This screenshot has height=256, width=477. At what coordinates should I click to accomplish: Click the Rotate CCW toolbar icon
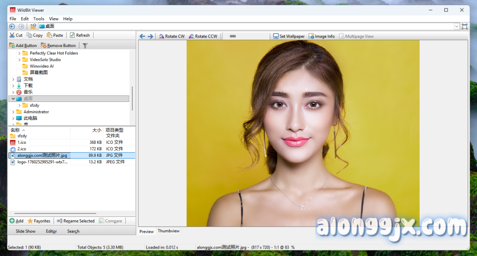coord(191,36)
